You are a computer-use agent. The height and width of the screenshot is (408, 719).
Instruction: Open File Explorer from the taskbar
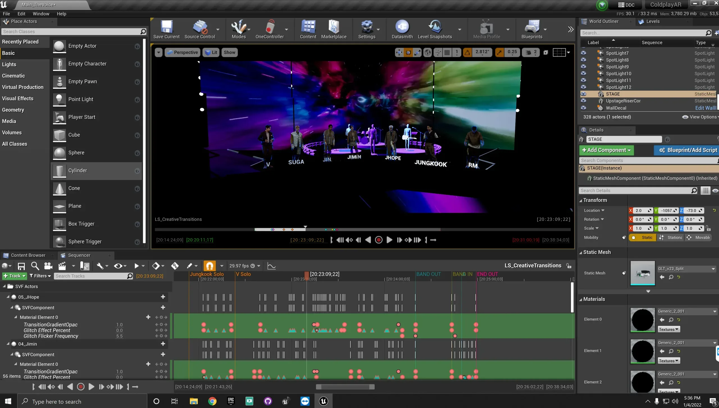pos(194,401)
